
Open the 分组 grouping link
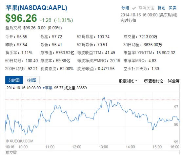pyautogui.click(x=125, y=8)
